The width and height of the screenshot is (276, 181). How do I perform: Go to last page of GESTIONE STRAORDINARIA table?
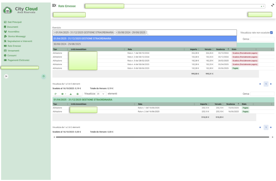[x=271, y=127]
